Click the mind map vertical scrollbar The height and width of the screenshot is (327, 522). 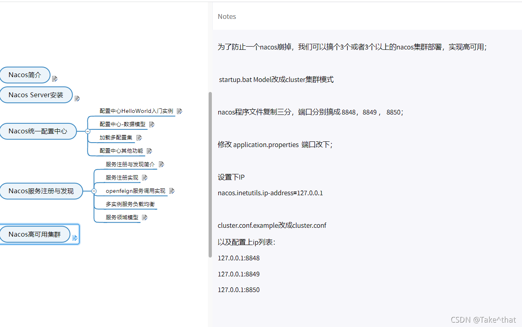(210, 175)
